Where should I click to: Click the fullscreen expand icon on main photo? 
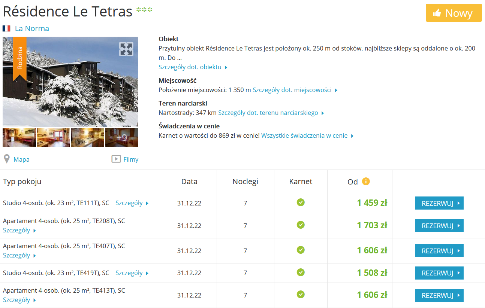pyautogui.click(x=126, y=49)
